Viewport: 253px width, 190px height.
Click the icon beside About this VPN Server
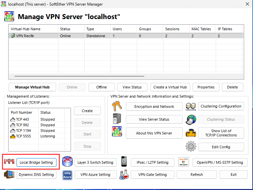[117, 131]
